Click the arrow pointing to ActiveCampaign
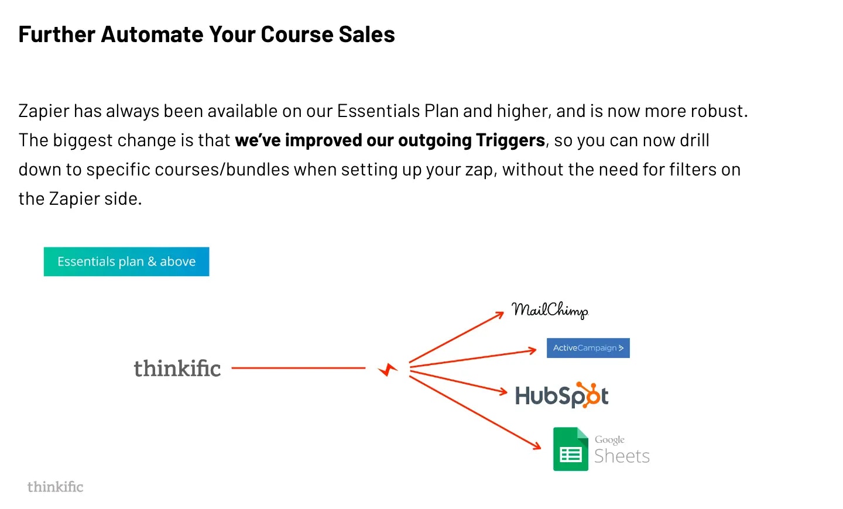Image resolution: width=843 pixels, height=509 pixels. click(x=473, y=359)
